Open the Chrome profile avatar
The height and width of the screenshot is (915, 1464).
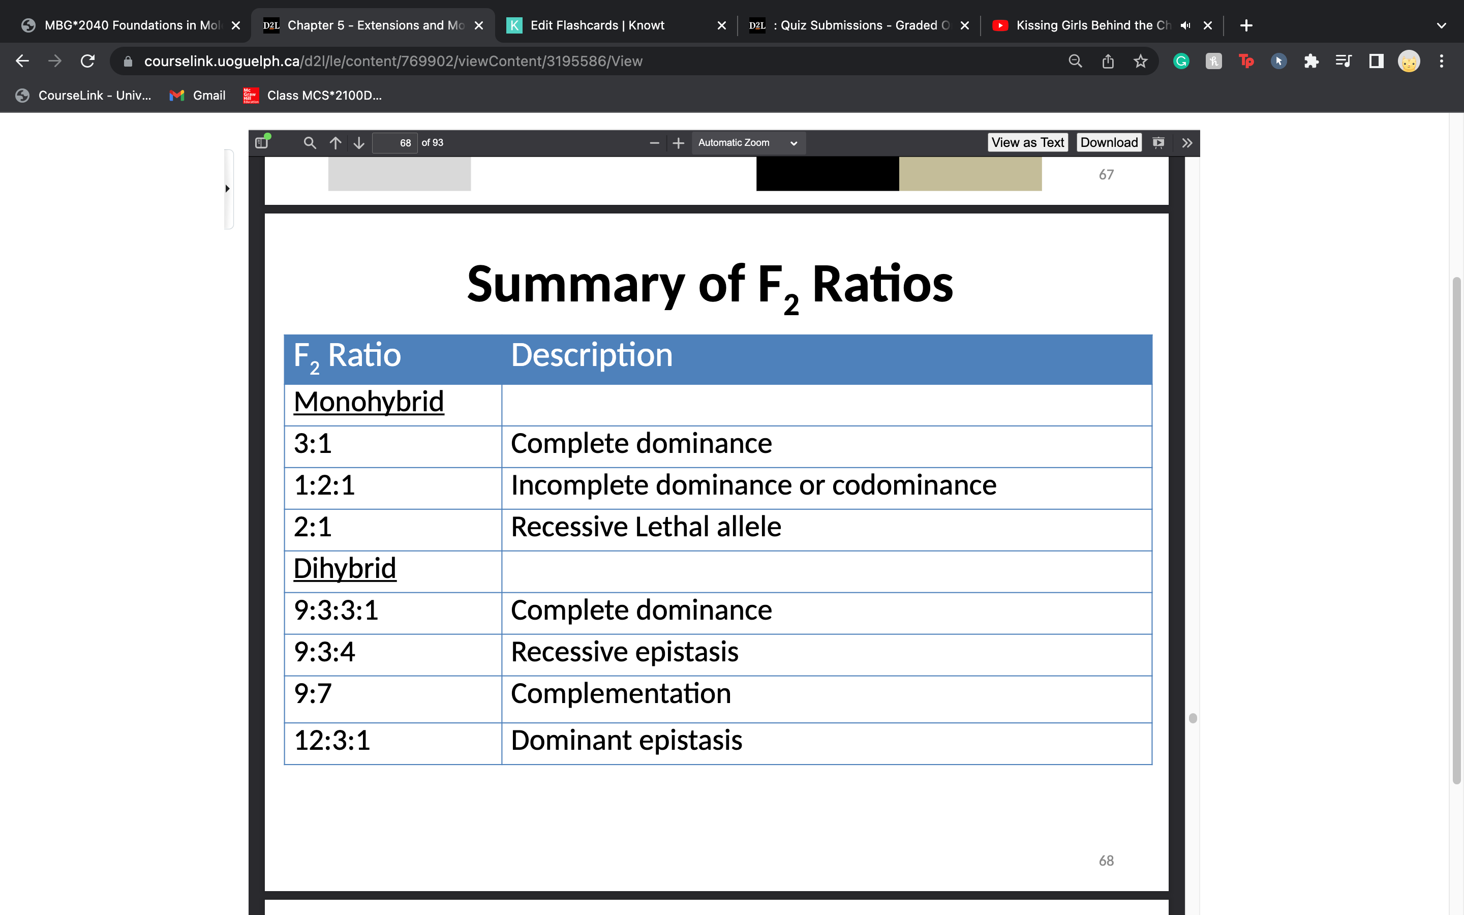tap(1409, 61)
